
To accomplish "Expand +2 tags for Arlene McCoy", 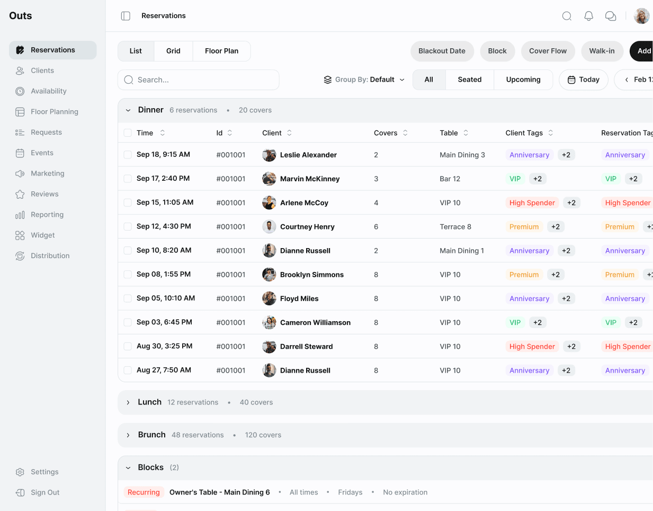I will [x=571, y=202].
